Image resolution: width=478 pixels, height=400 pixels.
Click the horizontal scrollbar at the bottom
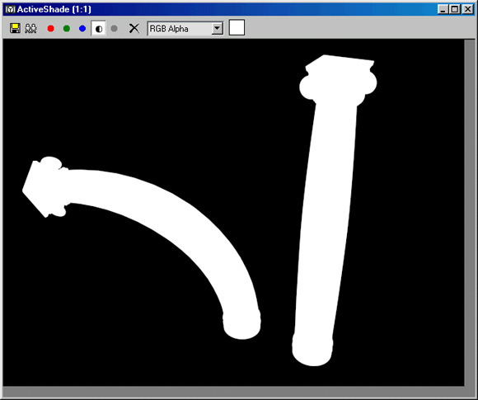pyautogui.click(x=233, y=391)
